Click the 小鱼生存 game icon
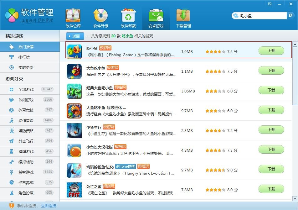The image size is (298, 210). coord(74,131)
